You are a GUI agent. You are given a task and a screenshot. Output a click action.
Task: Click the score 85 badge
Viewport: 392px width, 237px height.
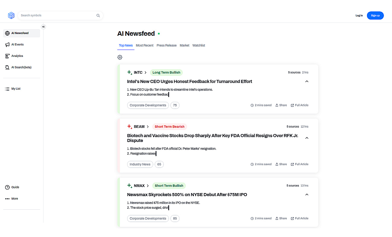tap(175, 218)
